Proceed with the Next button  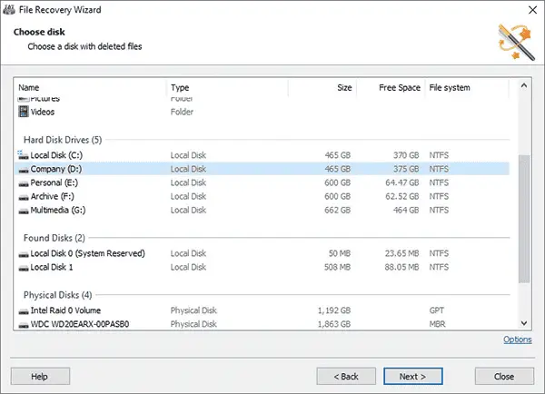[413, 376]
